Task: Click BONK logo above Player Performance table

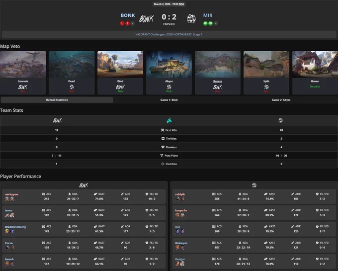Action: (x=84, y=185)
